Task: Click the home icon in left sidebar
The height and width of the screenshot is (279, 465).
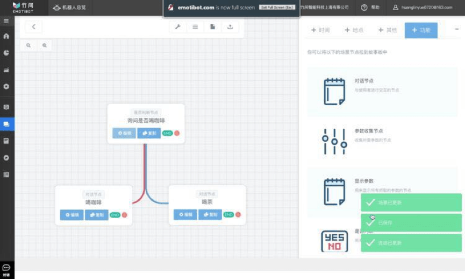Action: tap(6, 36)
